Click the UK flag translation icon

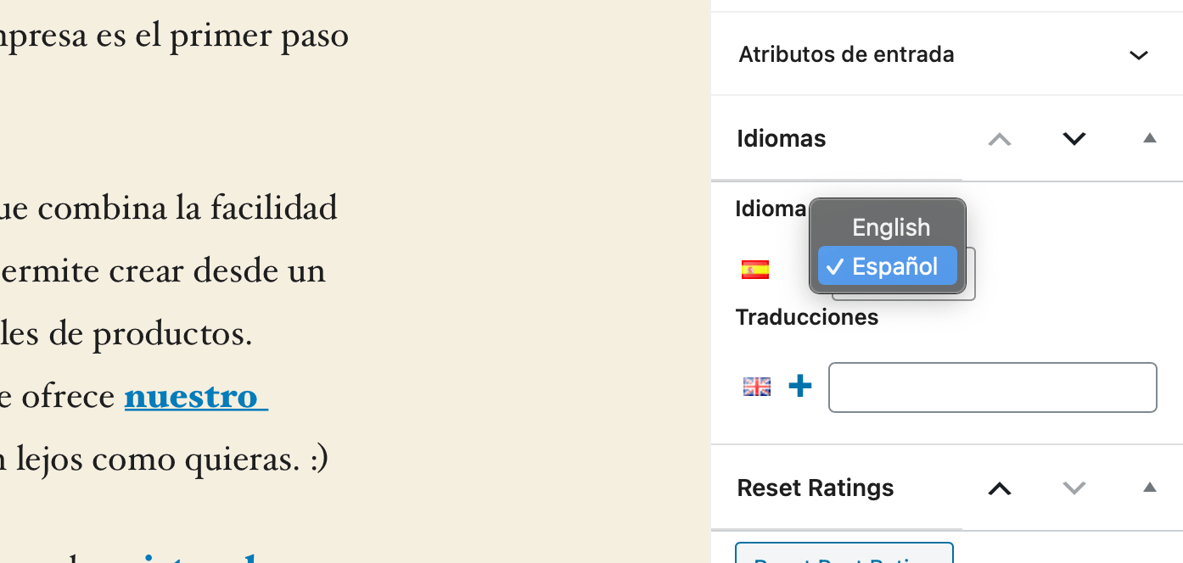(x=757, y=387)
